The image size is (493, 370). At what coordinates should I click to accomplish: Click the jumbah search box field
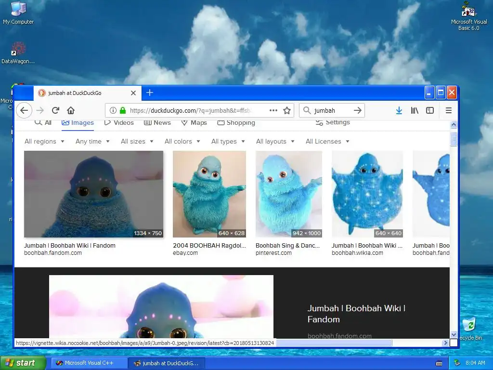point(332,110)
